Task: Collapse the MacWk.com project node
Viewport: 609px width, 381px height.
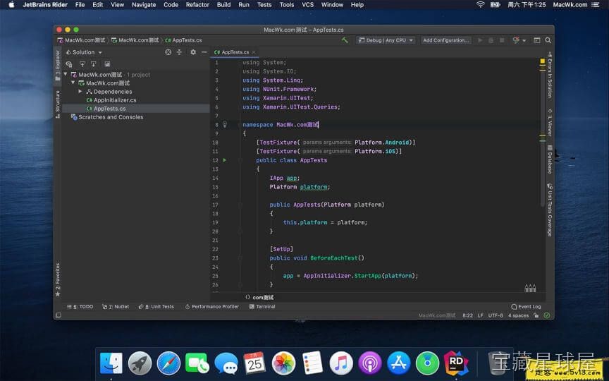Action: click(73, 83)
